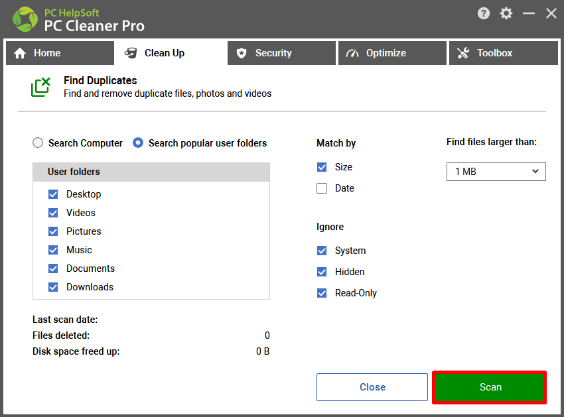This screenshot has height=417, width=564.
Task: Click the PC HelpSoft leaf logo
Action: coord(25,19)
